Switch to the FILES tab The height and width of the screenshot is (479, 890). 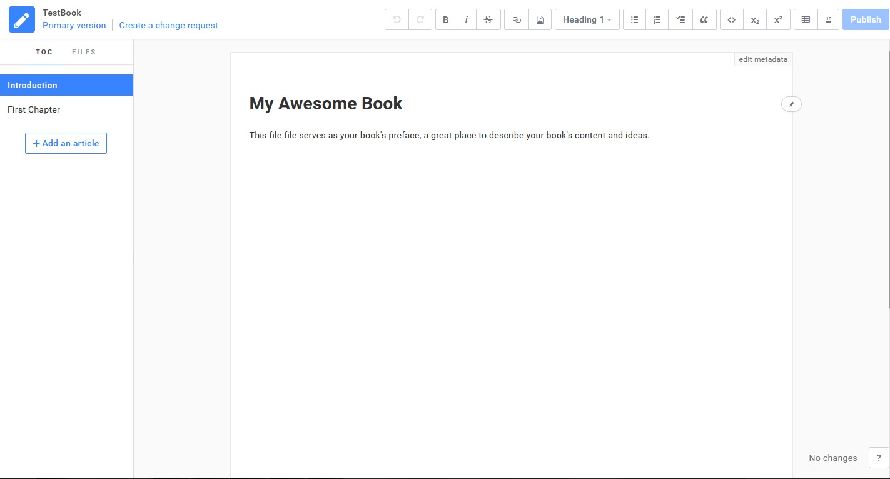coord(84,52)
